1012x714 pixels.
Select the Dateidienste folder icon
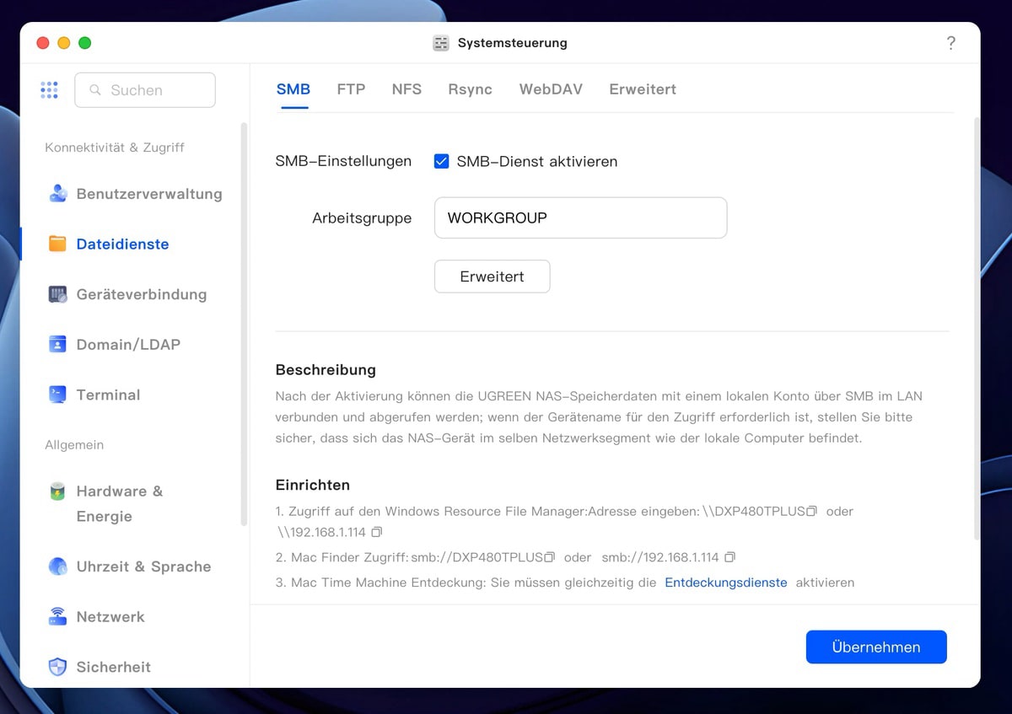pyautogui.click(x=57, y=244)
